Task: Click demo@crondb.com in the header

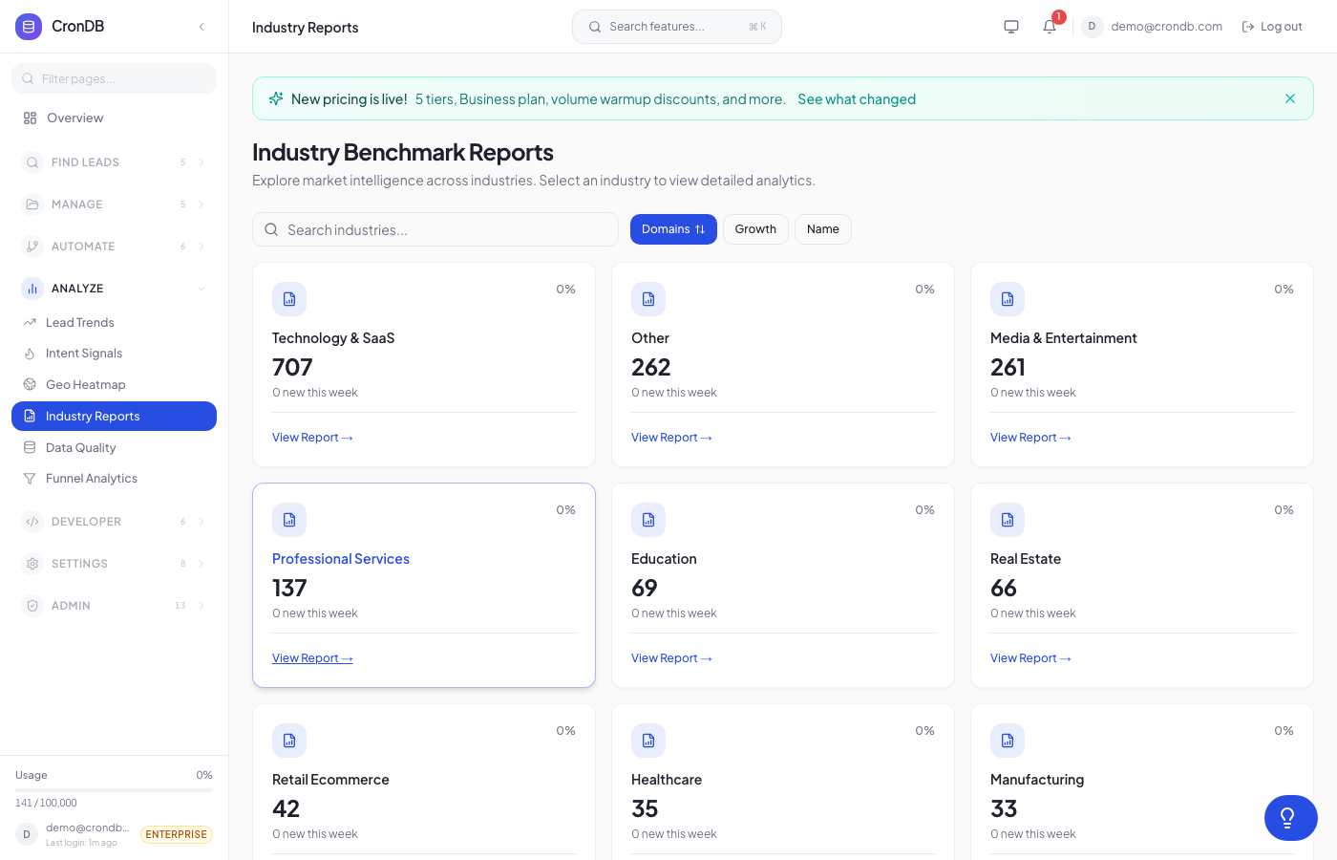Action: (x=1167, y=27)
